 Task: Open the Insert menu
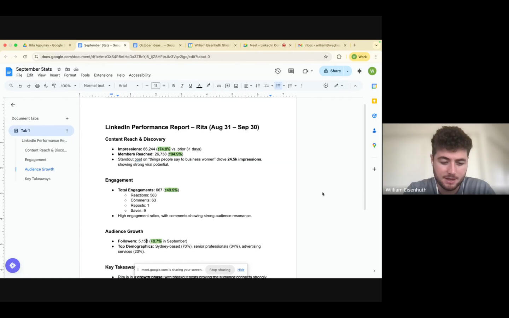[55, 75]
